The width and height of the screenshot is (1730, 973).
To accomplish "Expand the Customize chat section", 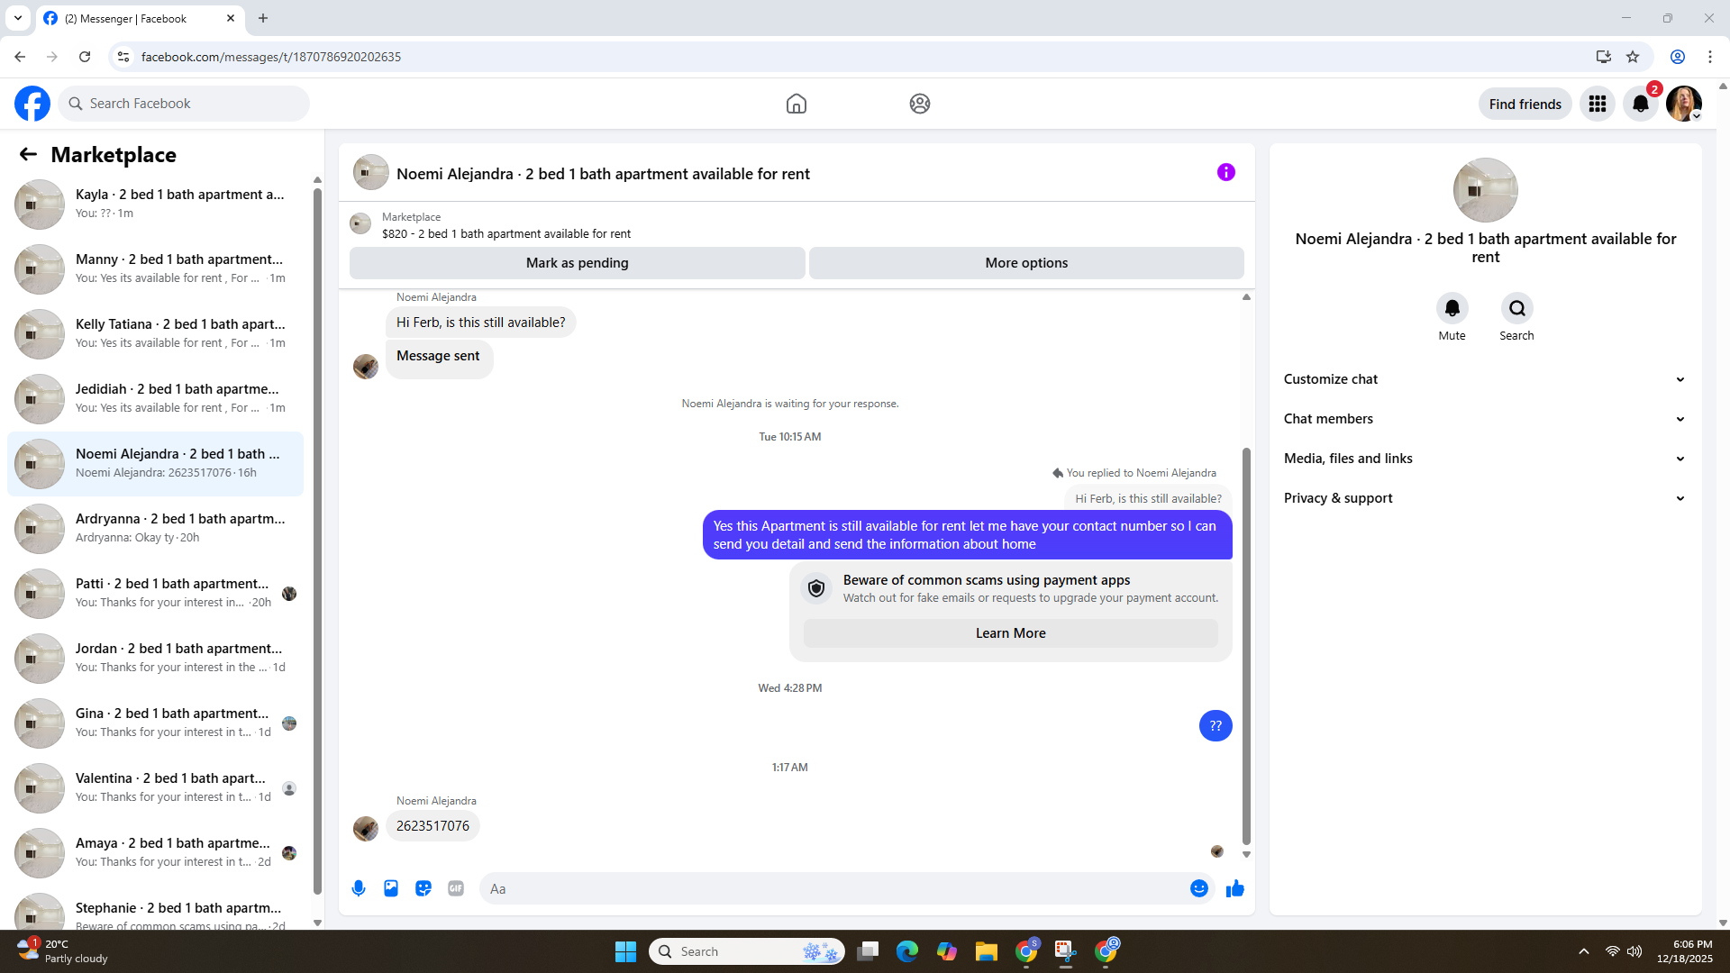I will 1485,379.
